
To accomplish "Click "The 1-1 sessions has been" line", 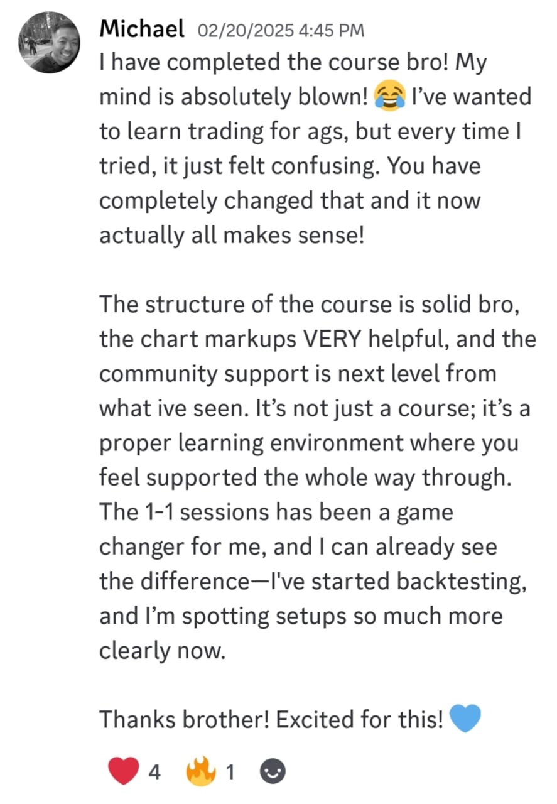I will pyautogui.click(x=276, y=512).
